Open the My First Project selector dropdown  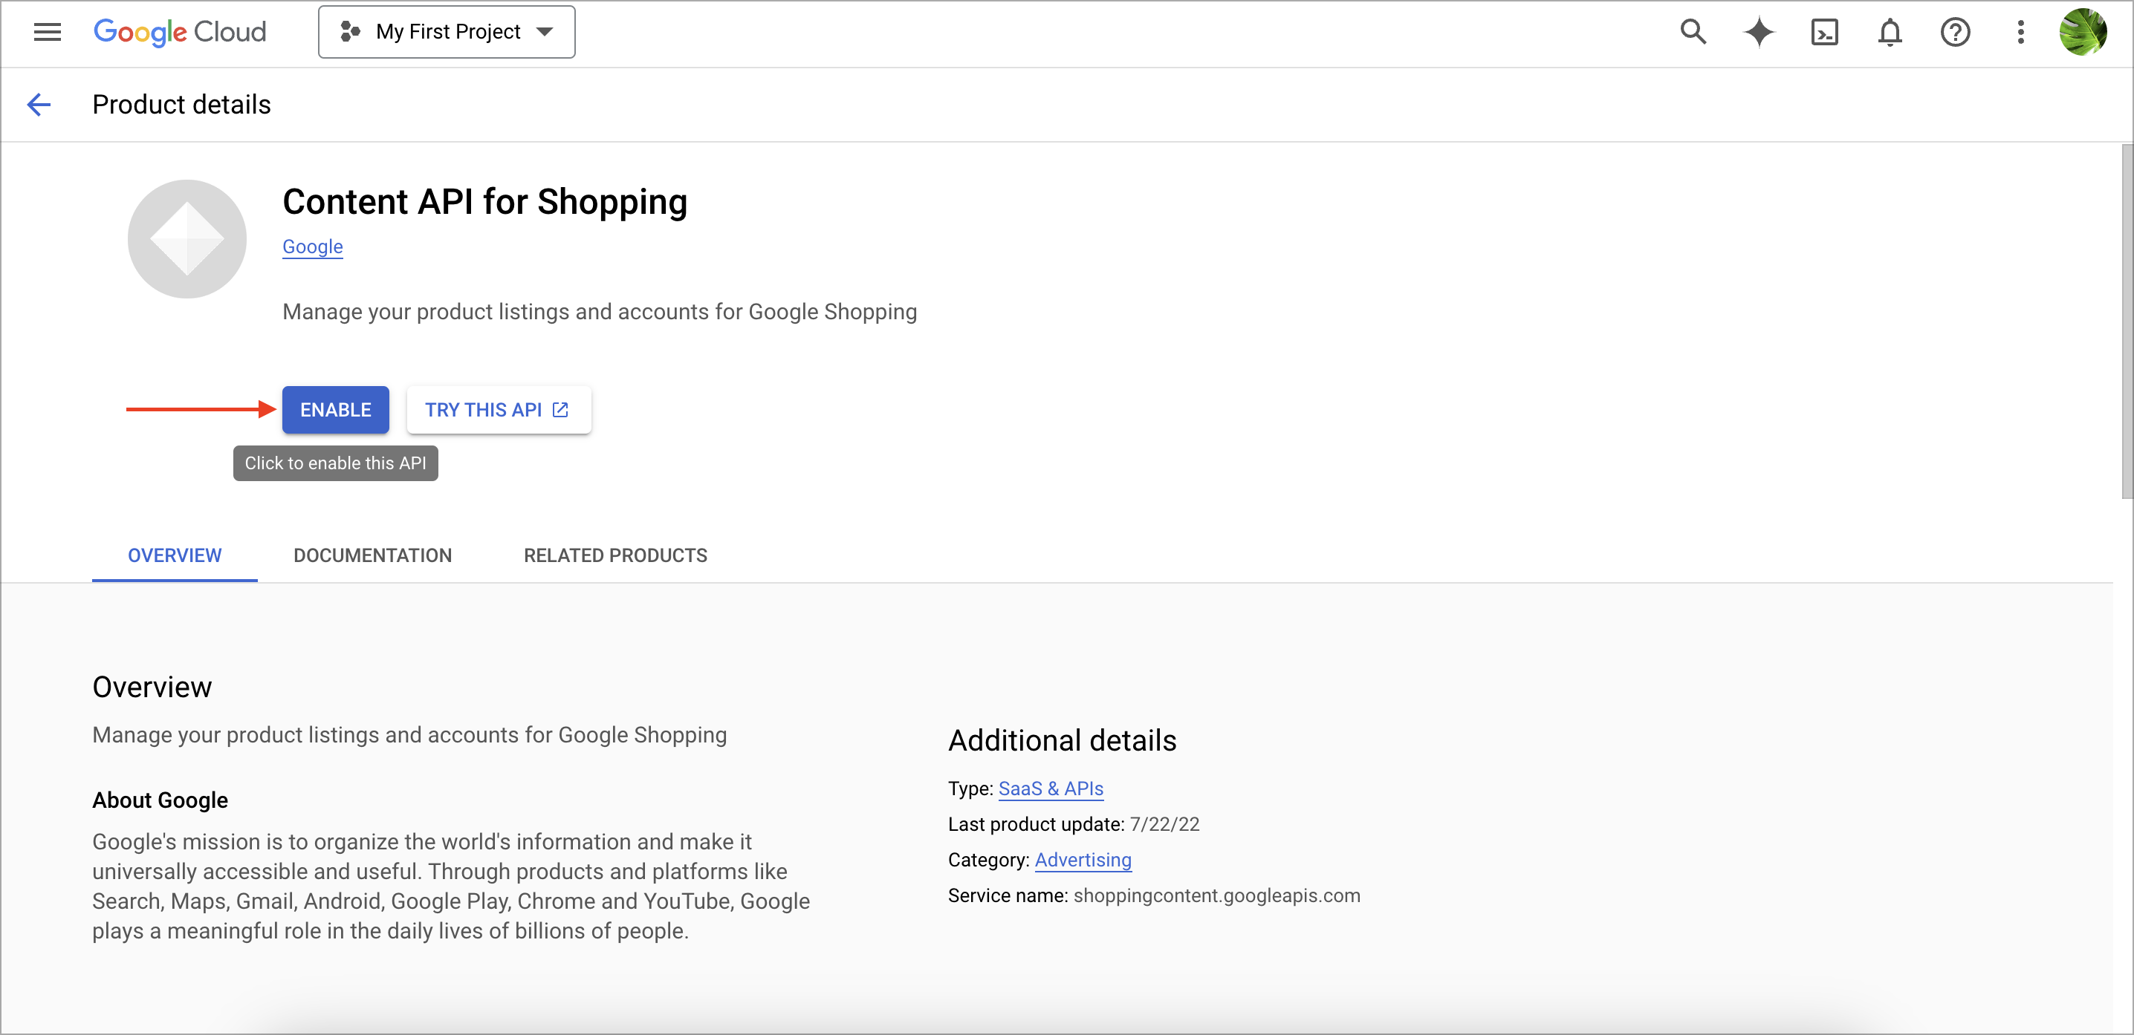point(447,32)
